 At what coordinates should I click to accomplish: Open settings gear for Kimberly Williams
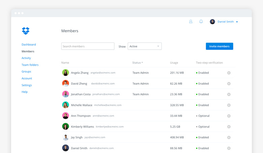229,126
